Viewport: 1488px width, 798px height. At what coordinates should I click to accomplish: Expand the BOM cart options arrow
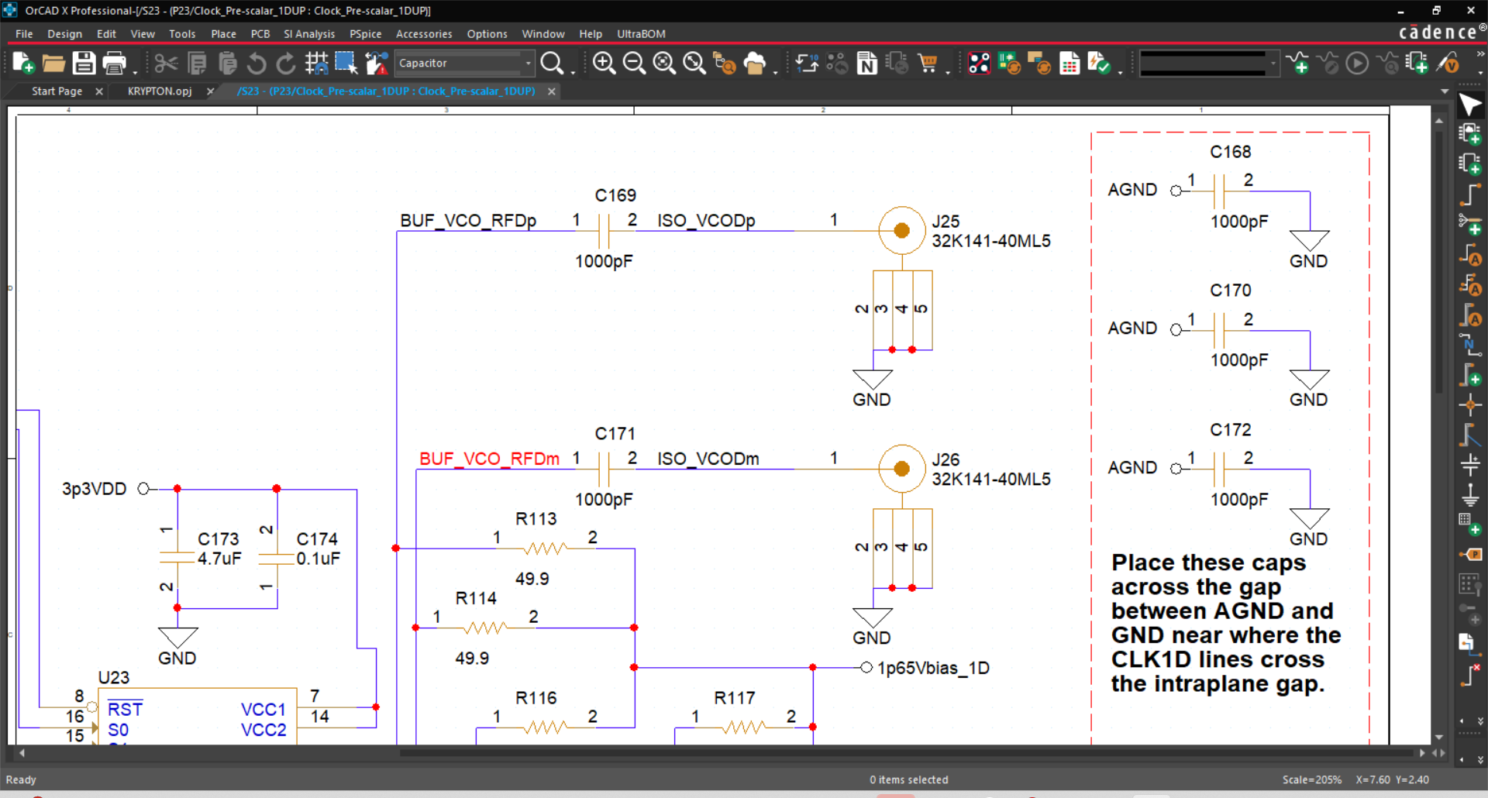pos(948,71)
